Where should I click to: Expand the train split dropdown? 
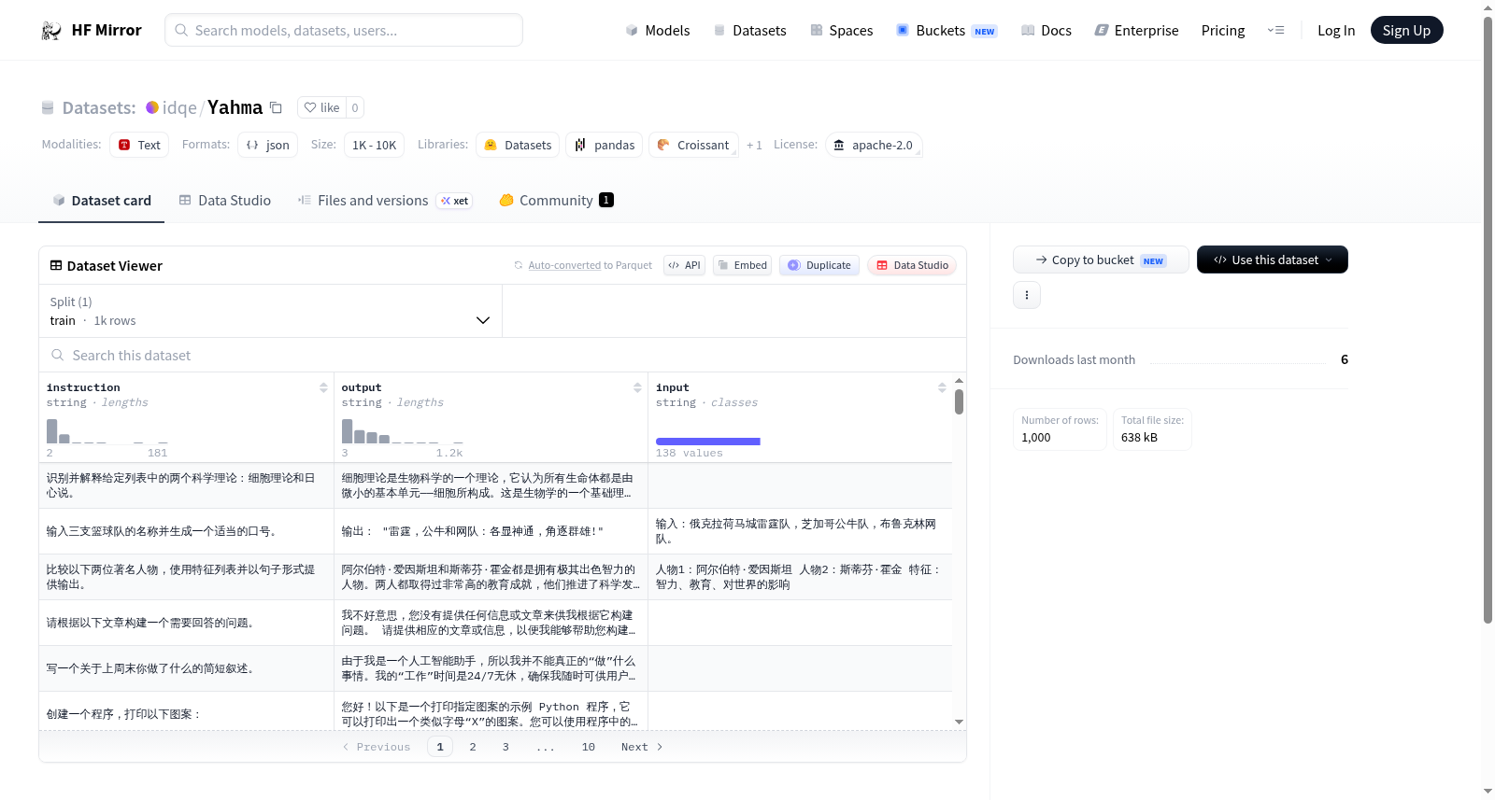click(271, 311)
